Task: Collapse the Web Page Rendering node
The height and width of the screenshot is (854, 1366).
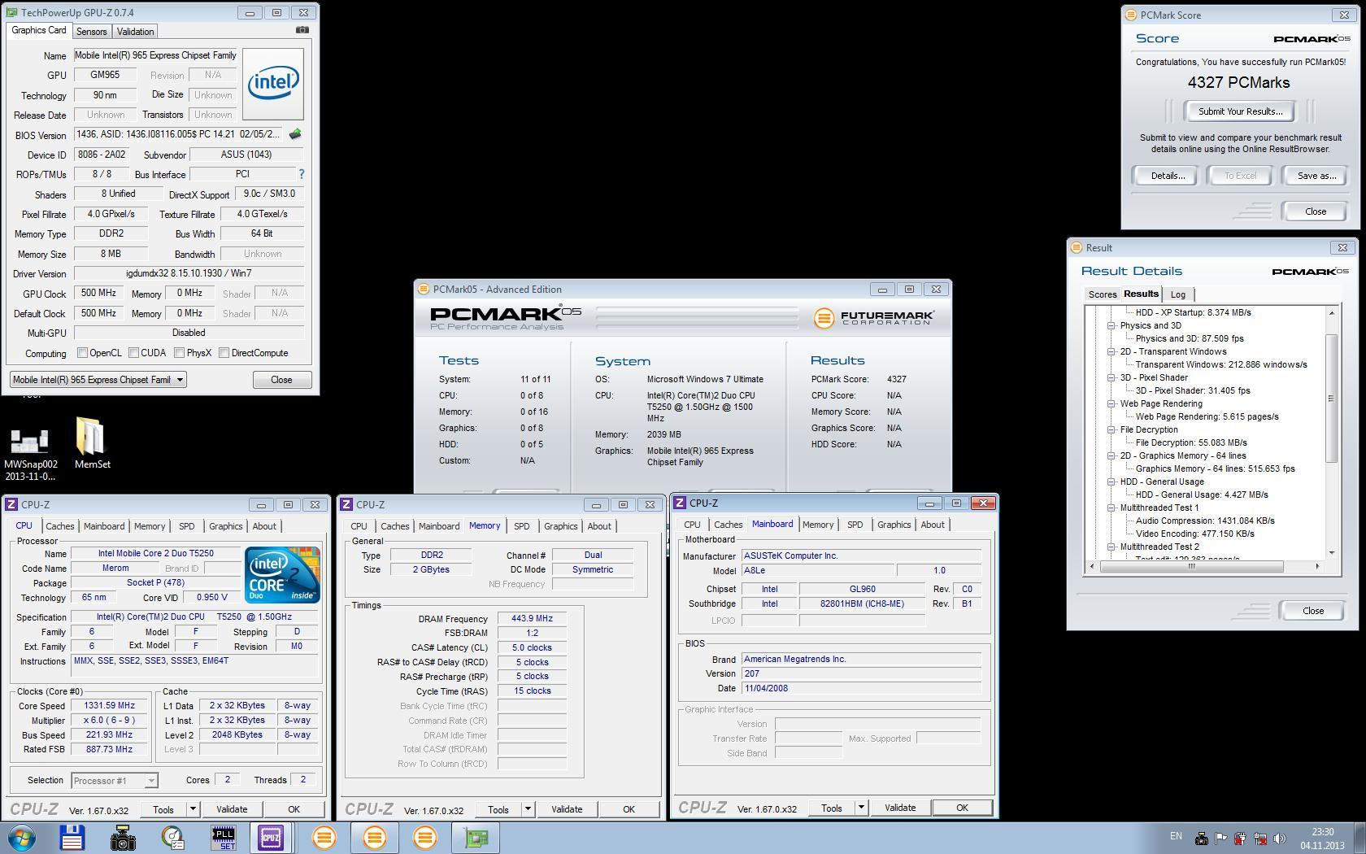Action: [x=1111, y=403]
